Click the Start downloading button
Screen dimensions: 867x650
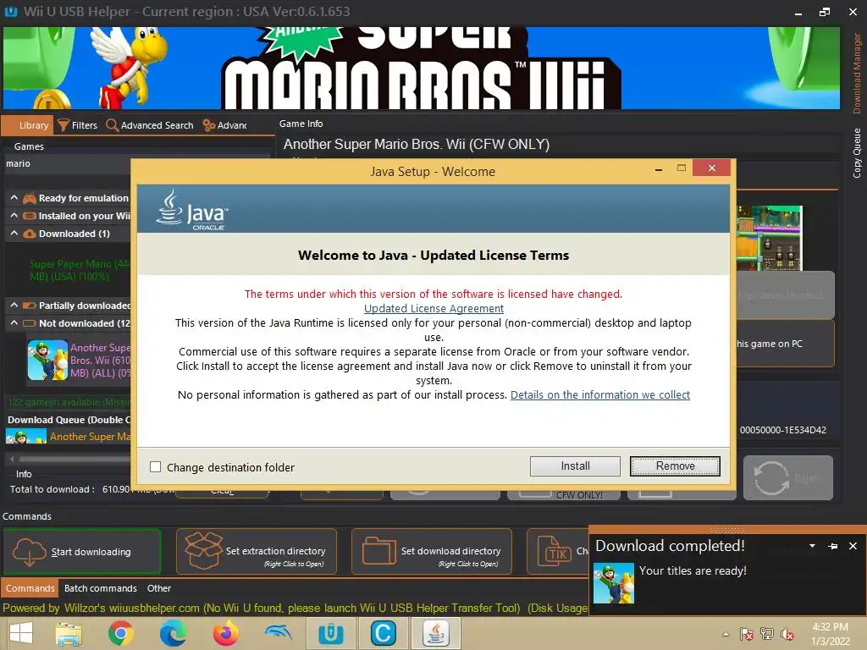(82, 552)
